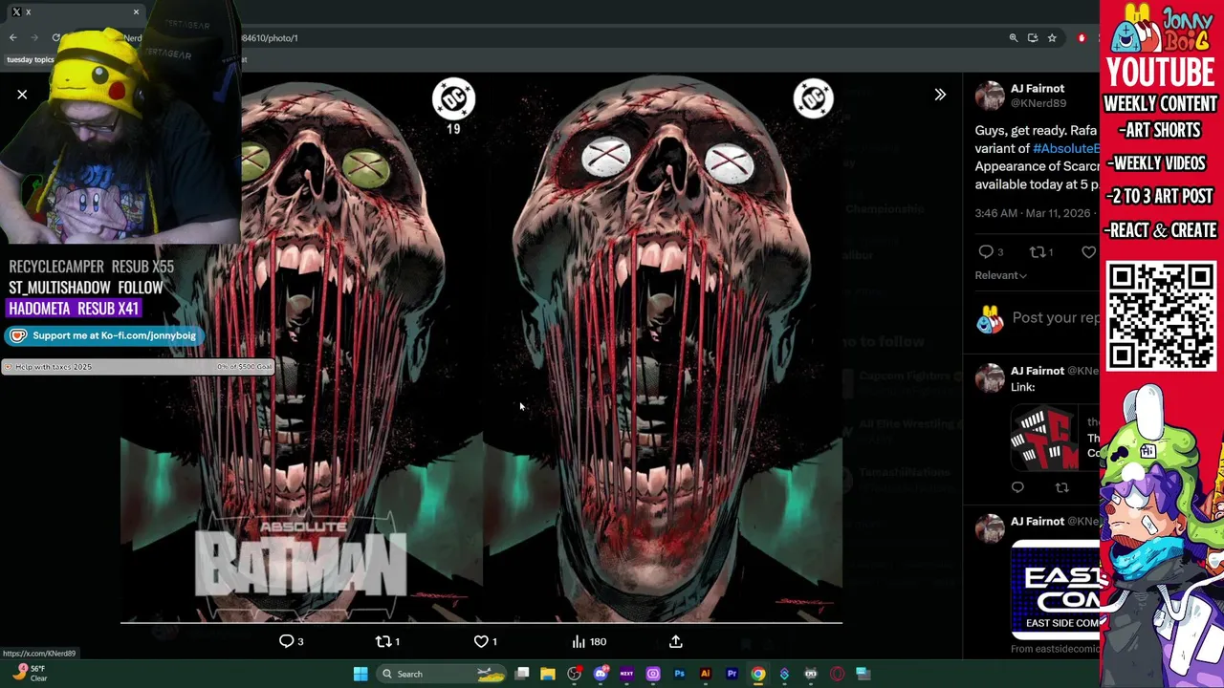Go back in the browser
The width and height of the screenshot is (1224, 688).
[x=12, y=38]
